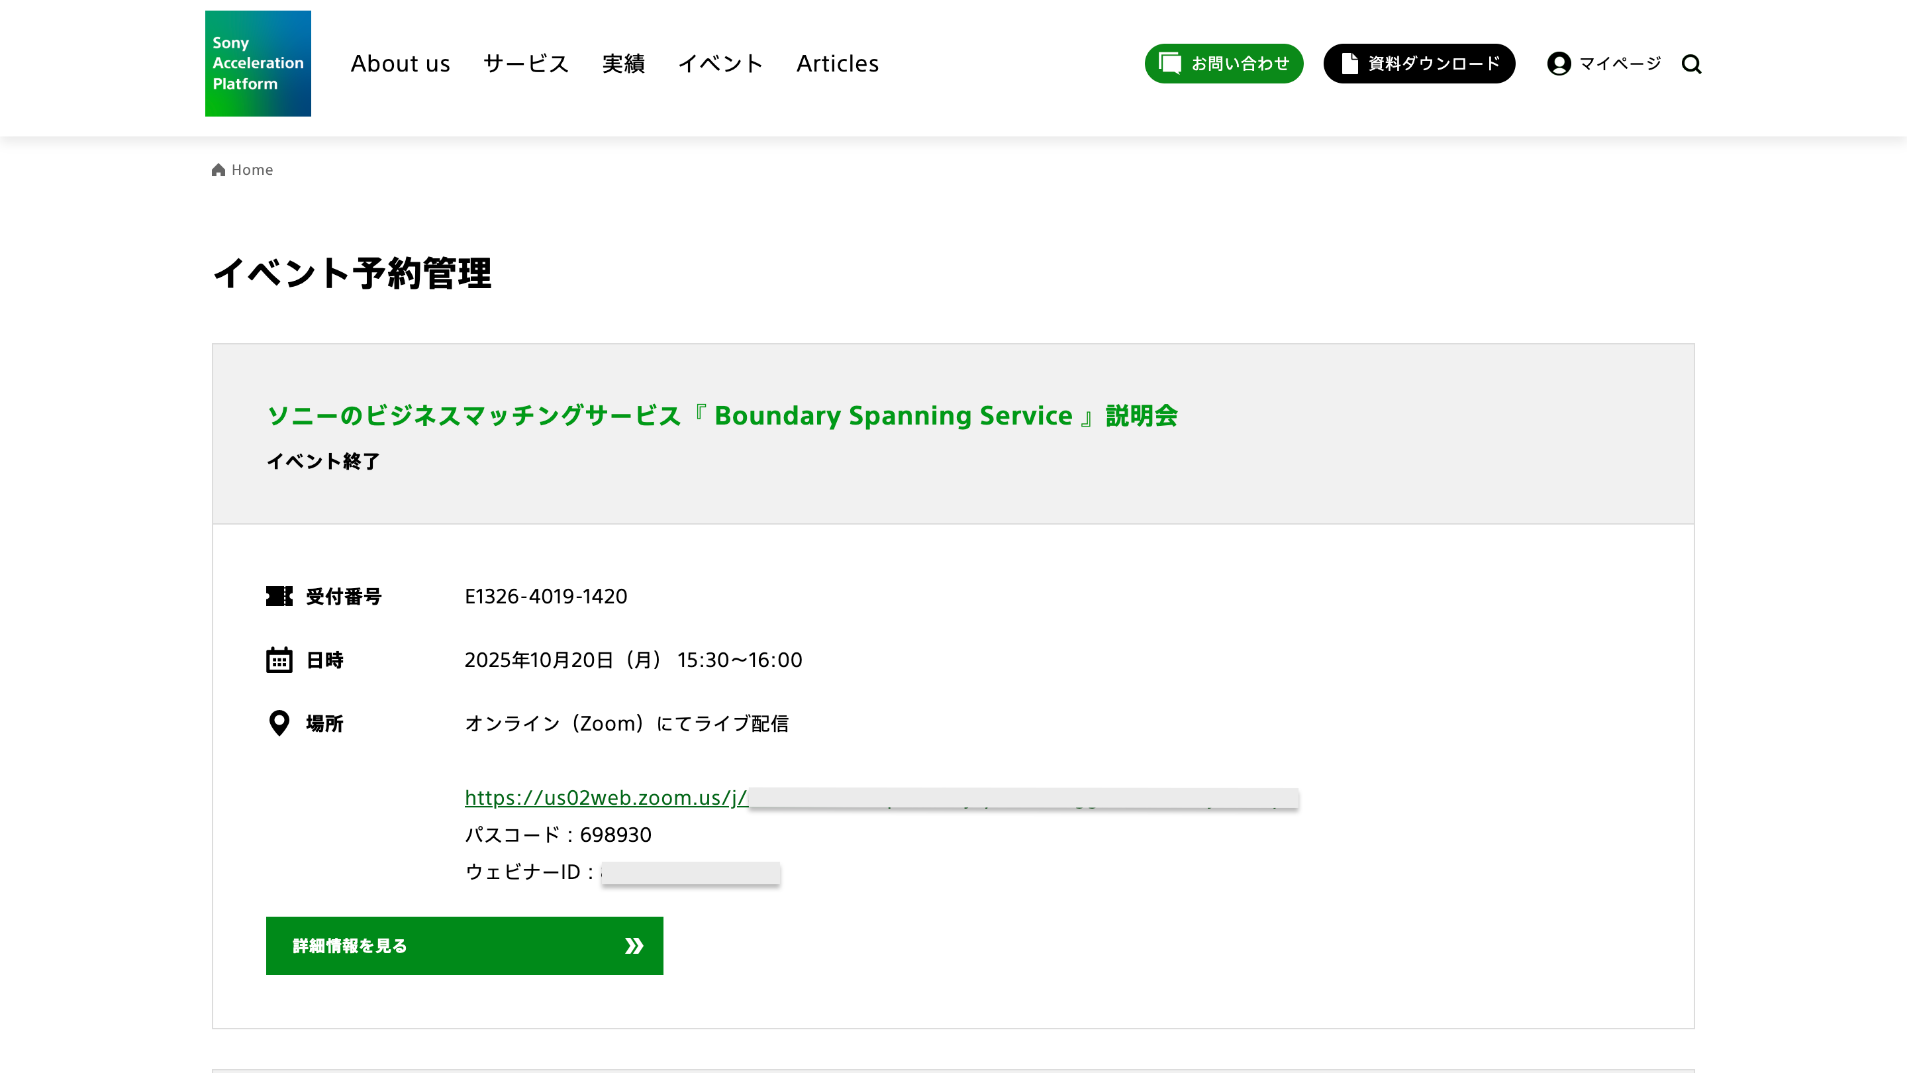The width and height of the screenshot is (1907, 1073).
Task: Click the search magnifier icon
Action: point(1691,64)
